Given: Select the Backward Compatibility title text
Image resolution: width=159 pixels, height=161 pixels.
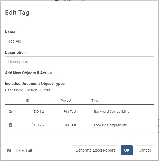Looking at the screenshot, I should point(111,112).
